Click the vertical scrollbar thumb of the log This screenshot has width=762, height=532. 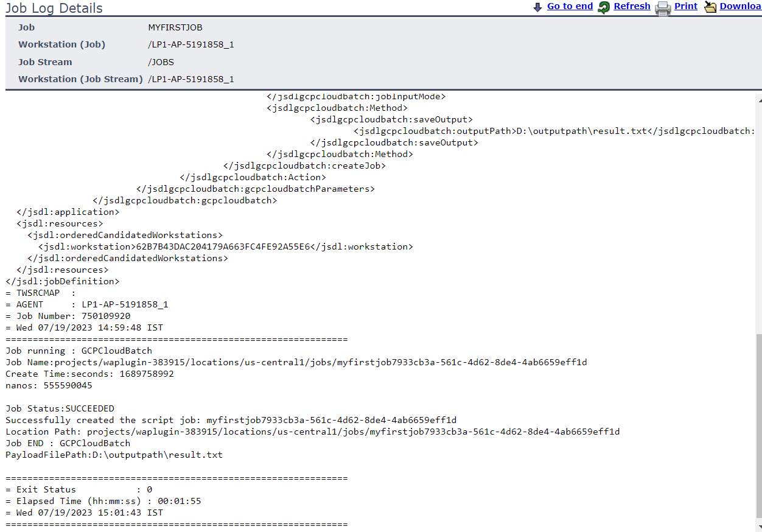(758, 426)
